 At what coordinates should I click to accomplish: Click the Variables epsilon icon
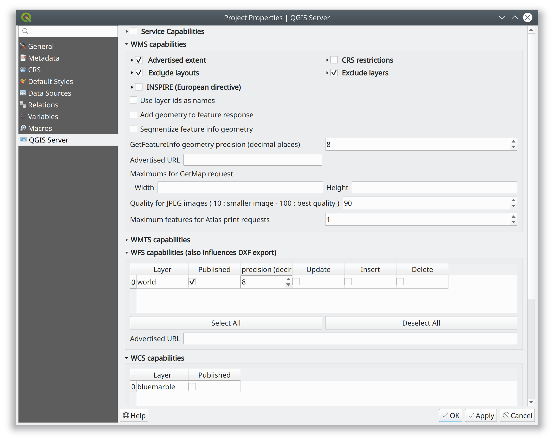[23, 116]
